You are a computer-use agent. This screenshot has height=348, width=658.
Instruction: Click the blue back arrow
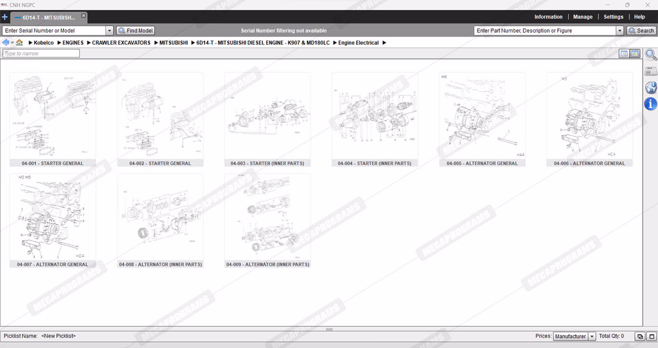tap(6, 43)
